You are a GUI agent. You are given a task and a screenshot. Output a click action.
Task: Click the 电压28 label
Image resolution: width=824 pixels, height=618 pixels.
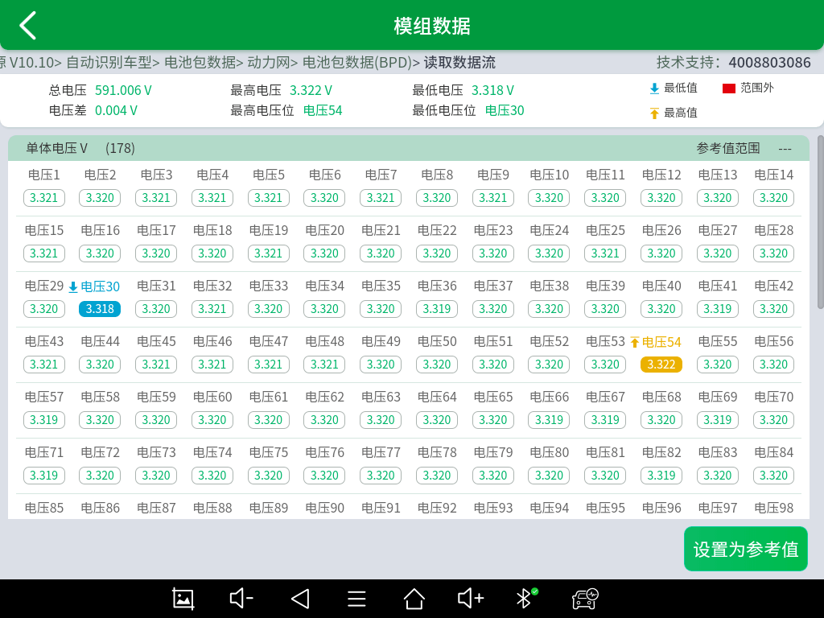click(773, 231)
